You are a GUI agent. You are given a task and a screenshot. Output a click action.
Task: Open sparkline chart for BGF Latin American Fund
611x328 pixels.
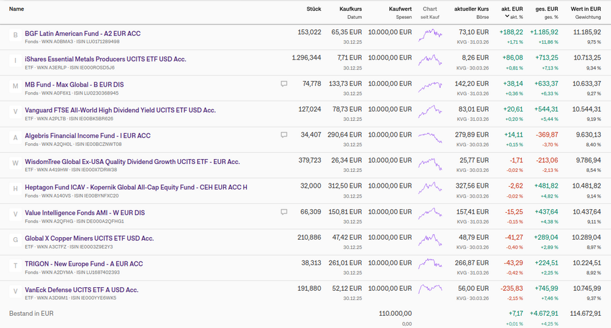[430, 35]
